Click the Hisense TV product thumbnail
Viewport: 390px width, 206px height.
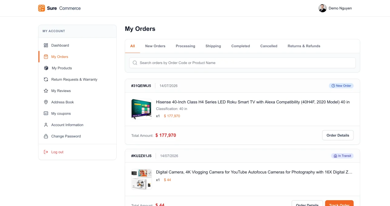pyautogui.click(x=142, y=109)
